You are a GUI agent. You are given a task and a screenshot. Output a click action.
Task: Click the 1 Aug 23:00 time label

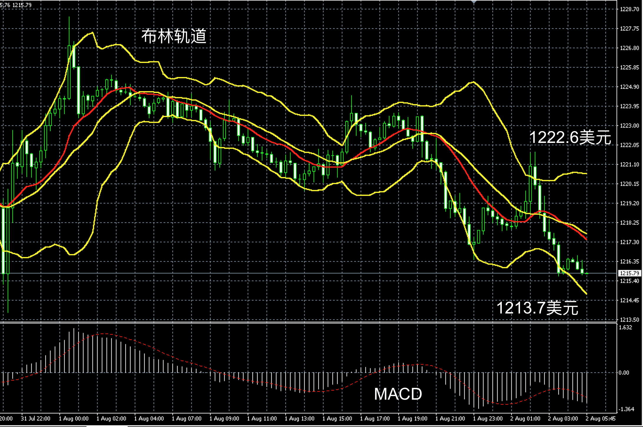point(488,418)
